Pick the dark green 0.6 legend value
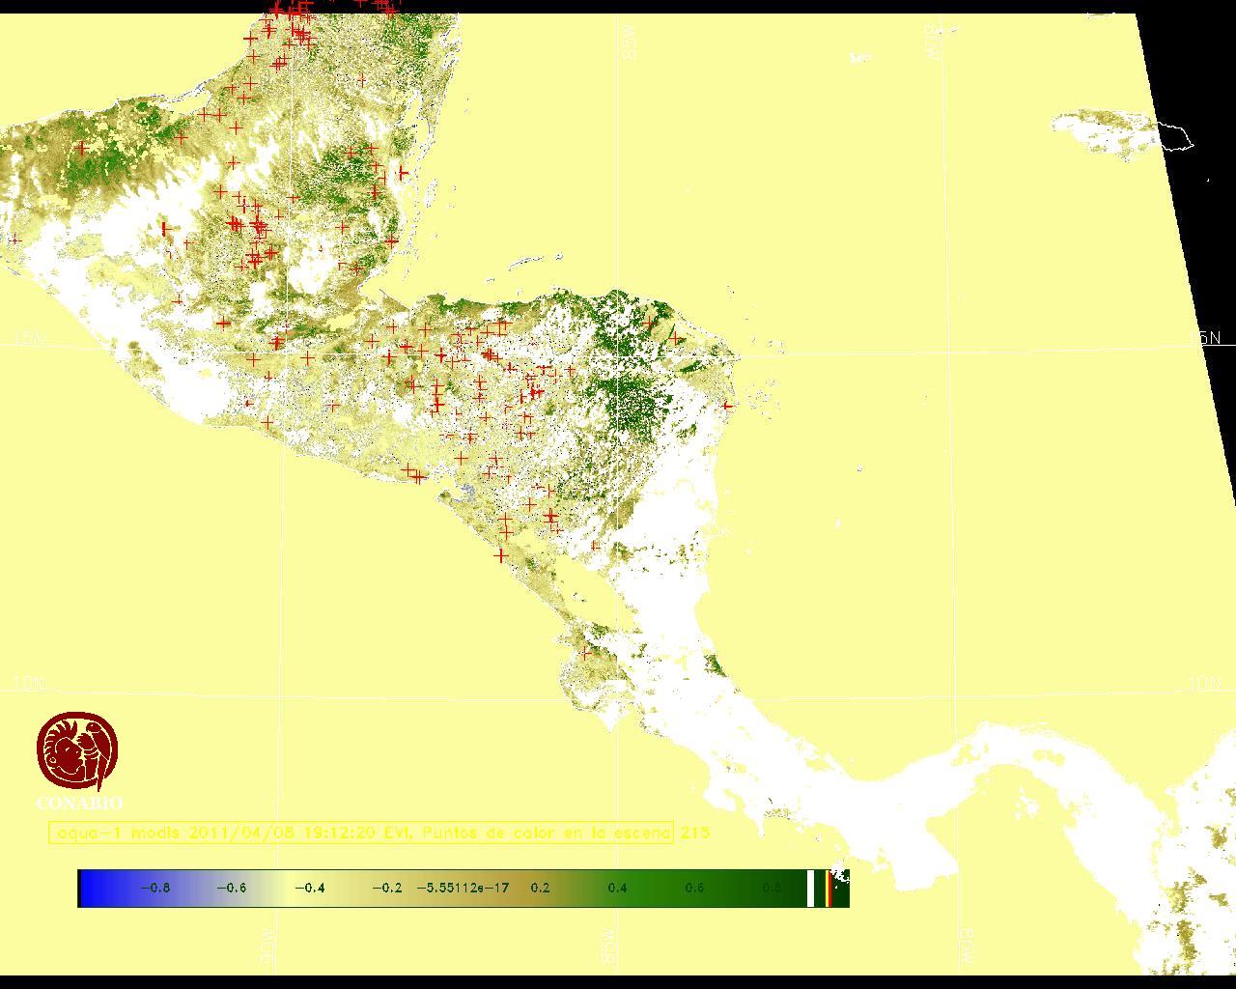 (x=694, y=888)
